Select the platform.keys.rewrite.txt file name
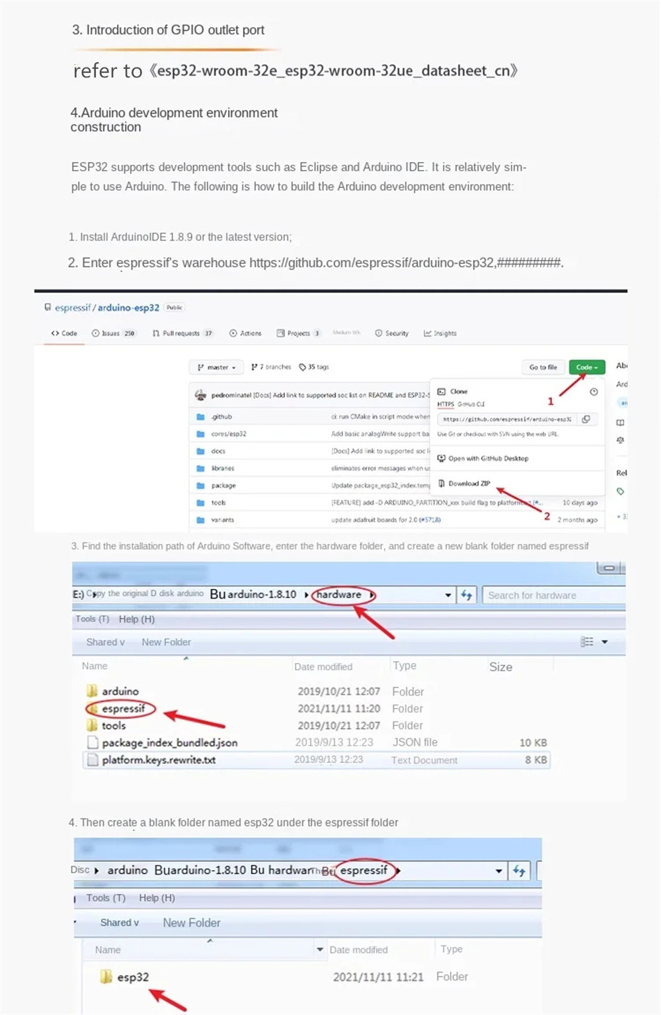The height and width of the screenshot is (1015, 661). (x=159, y=760)
